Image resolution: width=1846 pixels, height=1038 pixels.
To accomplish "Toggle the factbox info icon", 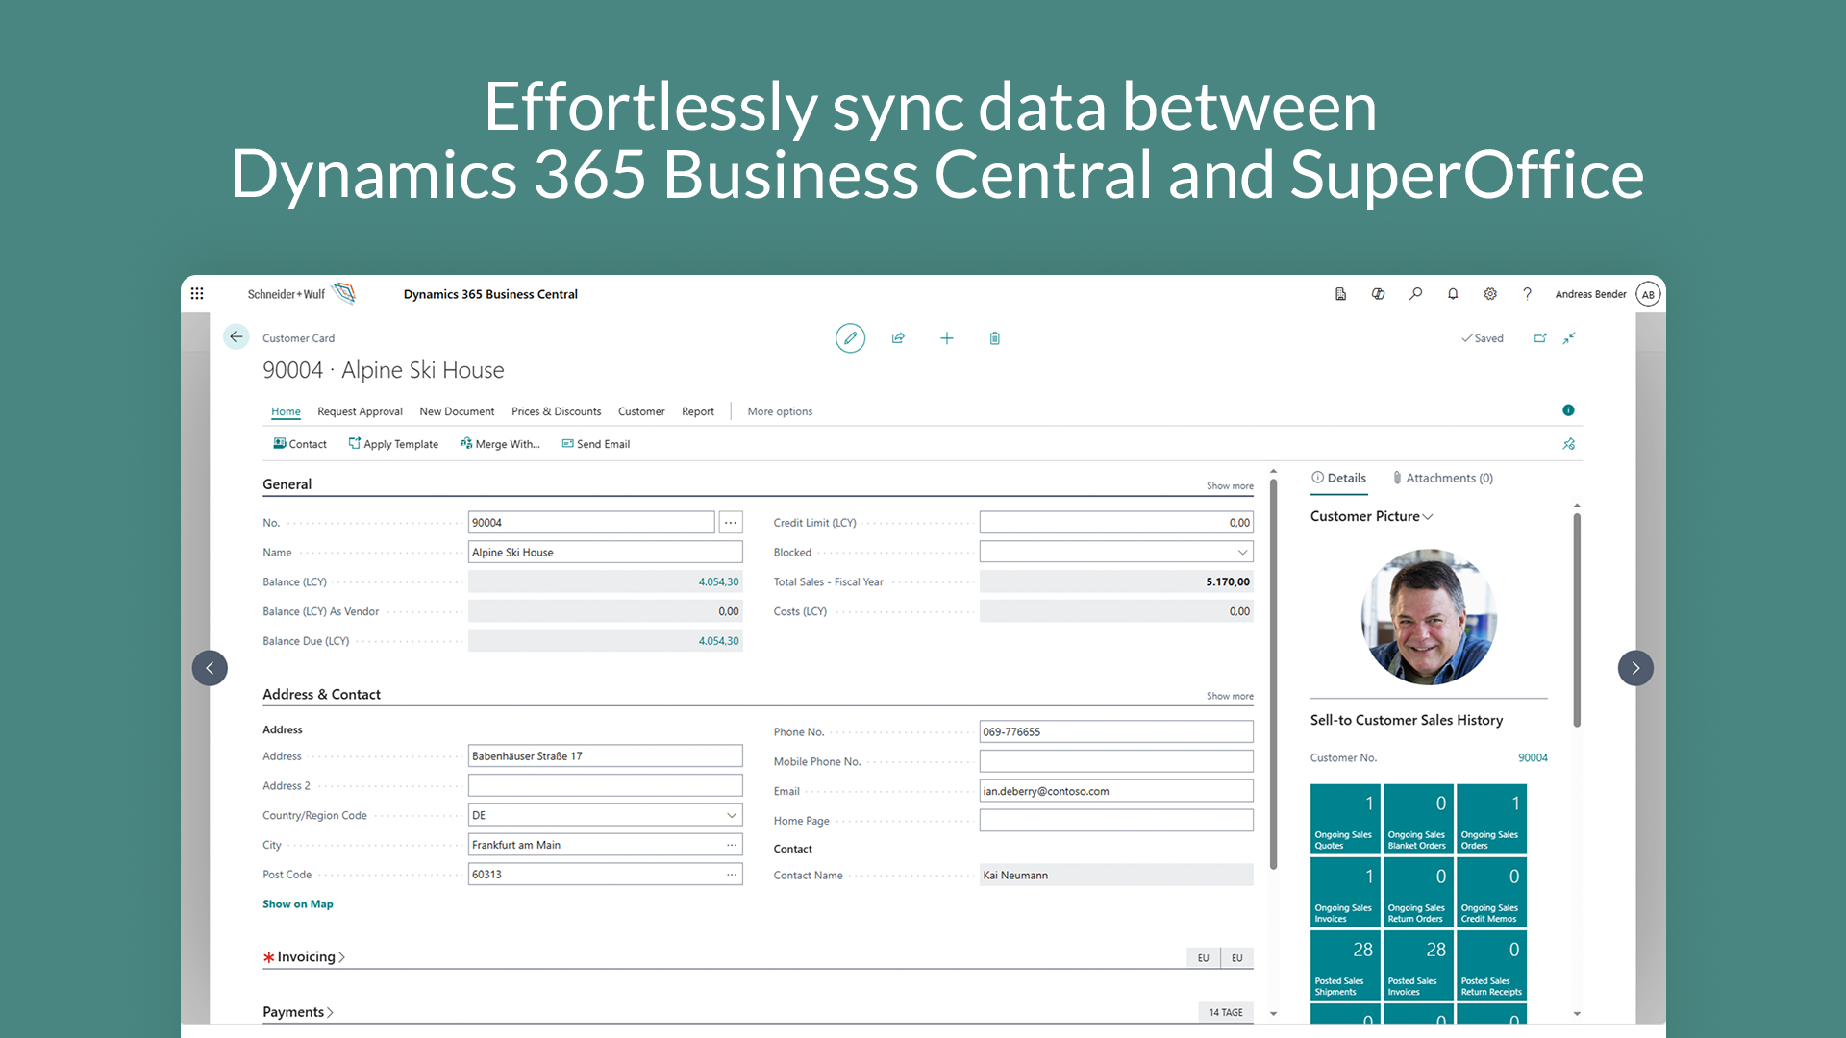I will pyautogui.click(x=1568, y=410).
